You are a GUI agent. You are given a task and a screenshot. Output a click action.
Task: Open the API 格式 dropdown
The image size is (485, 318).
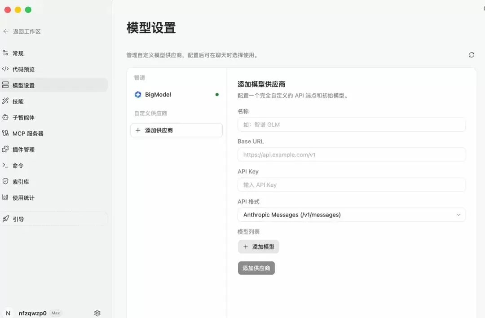(x=352, y=215)
